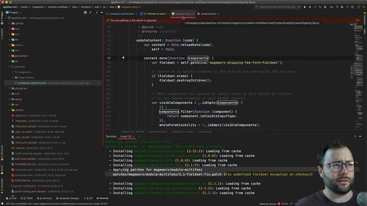
Task: Click the frontend breadcrumb in navigation bar
Action: click(x=85, y=7)
